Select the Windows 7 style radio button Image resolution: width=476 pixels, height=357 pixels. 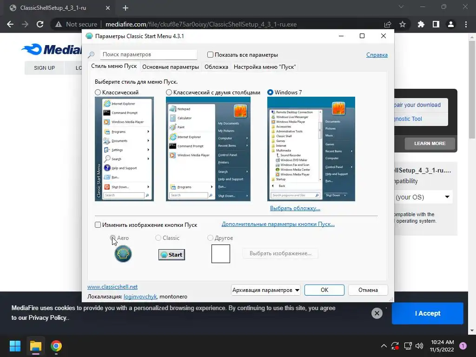tap(270, 93)
